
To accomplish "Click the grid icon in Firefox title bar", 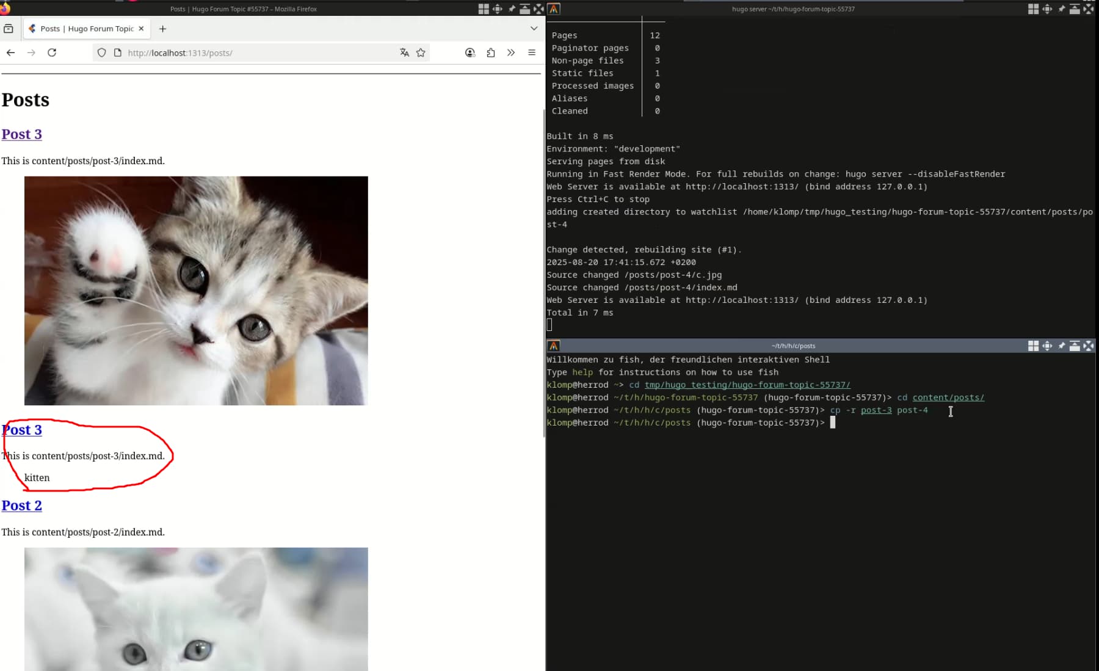I will 484,9.
